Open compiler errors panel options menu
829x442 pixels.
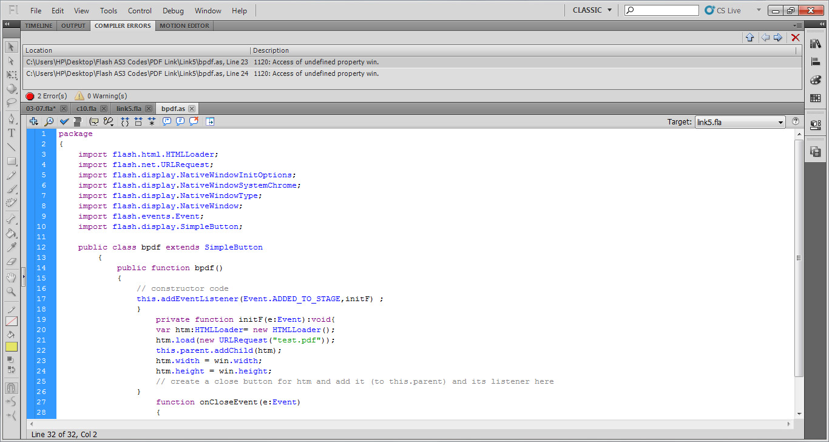point(797,25)
